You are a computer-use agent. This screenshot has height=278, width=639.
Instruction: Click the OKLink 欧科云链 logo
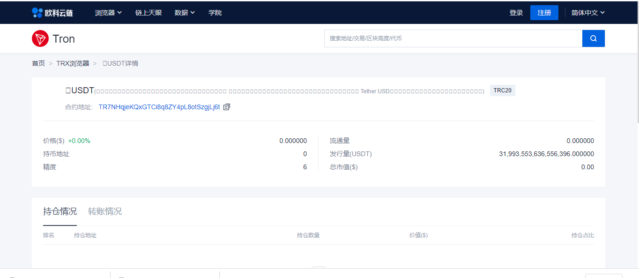(x=52, y=13)
